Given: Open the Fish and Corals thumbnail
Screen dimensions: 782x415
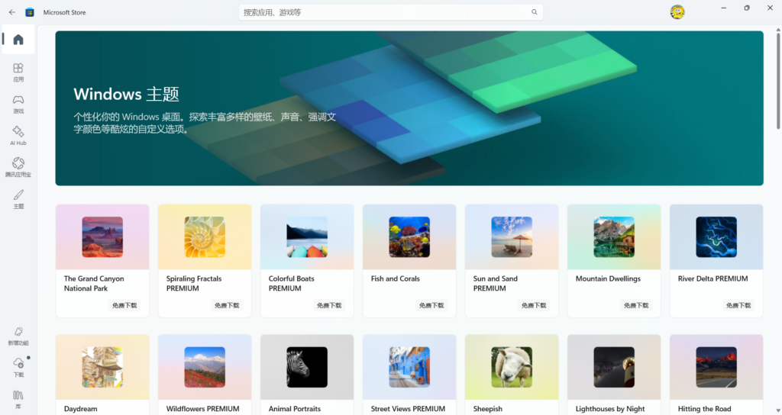Looking at the screenshot, I should coord(409,237).
